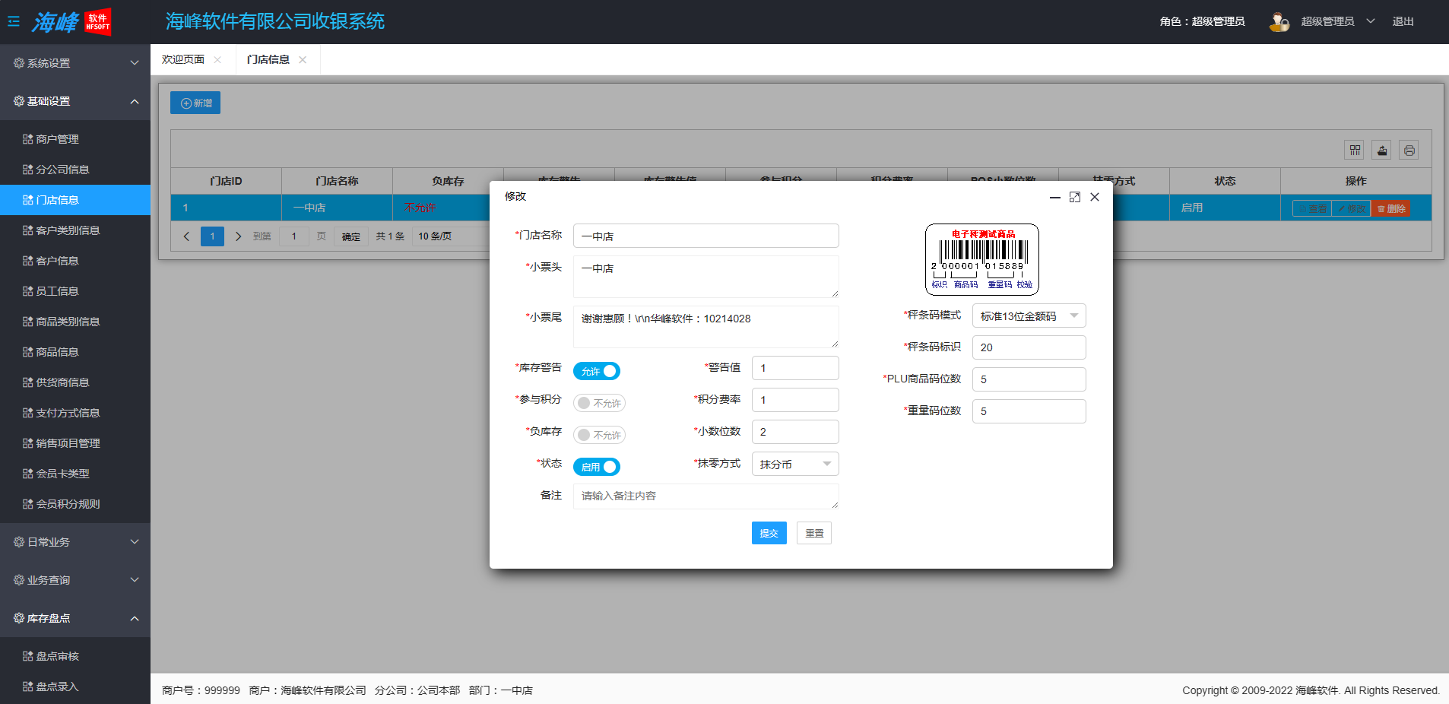
Task: Toggle the 负库存 switch
Action: (599, 435)
